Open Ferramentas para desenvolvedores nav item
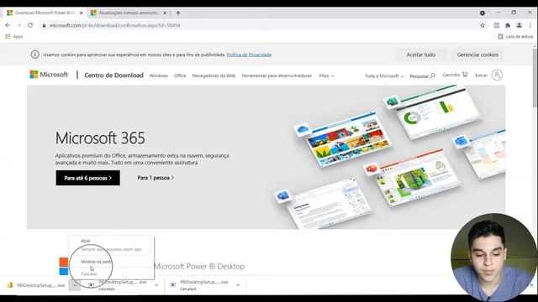 tap(277, 75)
